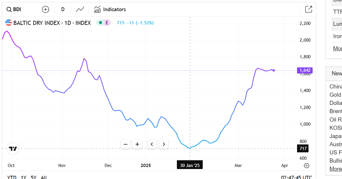
Task: Click the open-in-popup chart icon
Action: (x=309, y=9)
